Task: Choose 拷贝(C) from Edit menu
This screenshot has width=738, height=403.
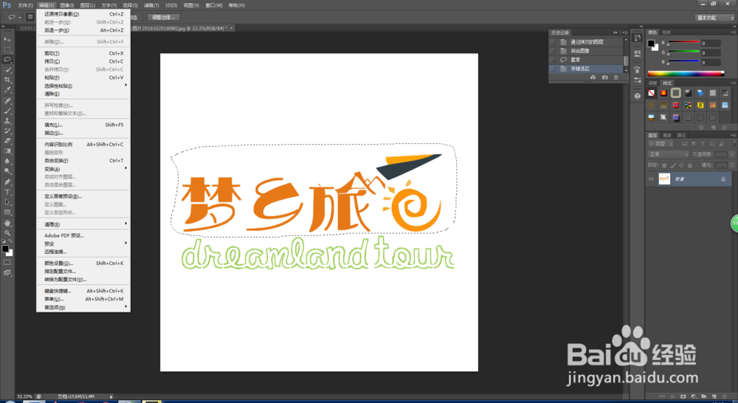Action: [x=83, y=61]
